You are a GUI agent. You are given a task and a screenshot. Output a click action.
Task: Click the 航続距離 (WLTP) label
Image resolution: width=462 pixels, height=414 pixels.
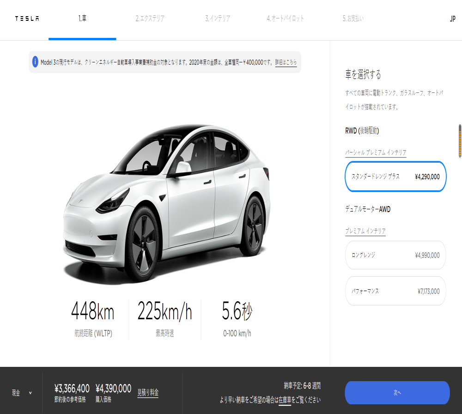pyautogui.click(x=93, y=333)
